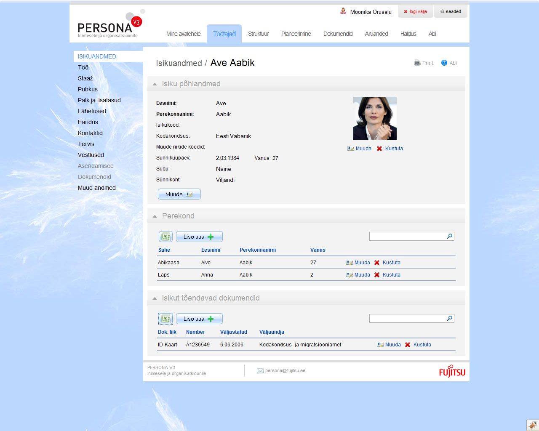Click search magnifier in Perekond section
539x431 pixels.
[450, 237]
